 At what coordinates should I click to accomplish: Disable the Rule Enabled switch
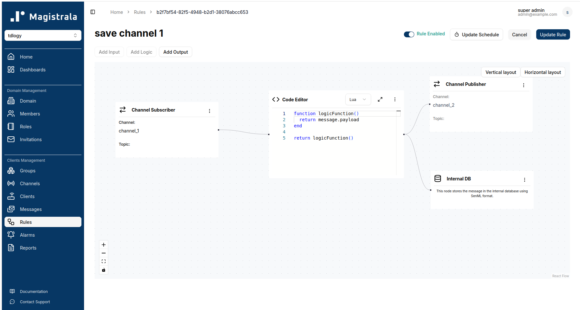coord(409,34)
